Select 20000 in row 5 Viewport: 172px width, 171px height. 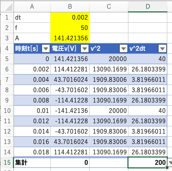[109, 59]
